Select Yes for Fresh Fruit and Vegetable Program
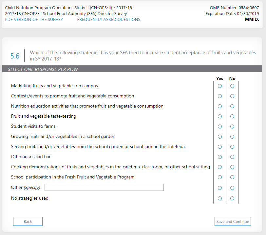The width and height of the screenshot is (266, 235). coord(220,177)
